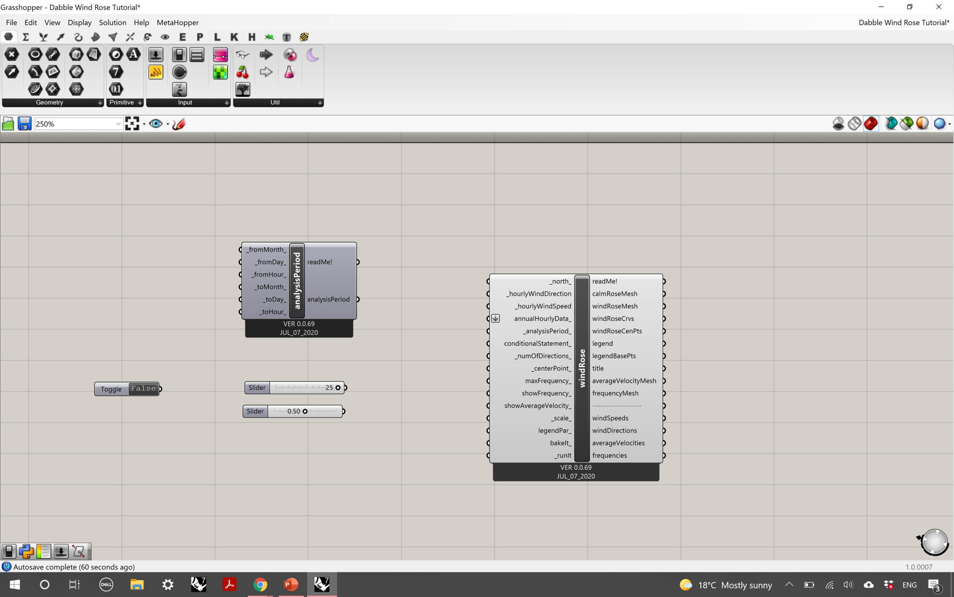This screenshot has height=597, width=954.
Task: Open the MetaHopper menu
Action: click(x=177, y=23)
